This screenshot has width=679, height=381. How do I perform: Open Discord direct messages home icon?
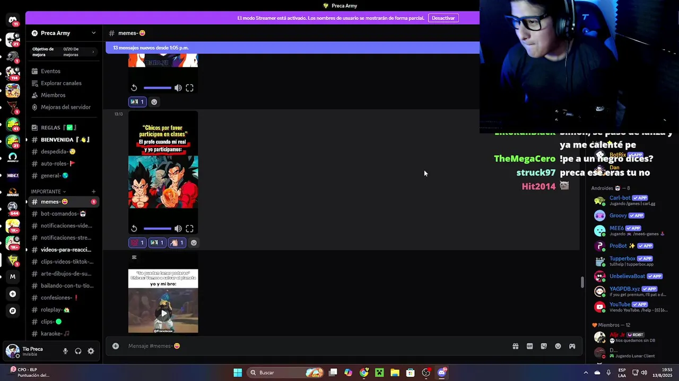12,20
